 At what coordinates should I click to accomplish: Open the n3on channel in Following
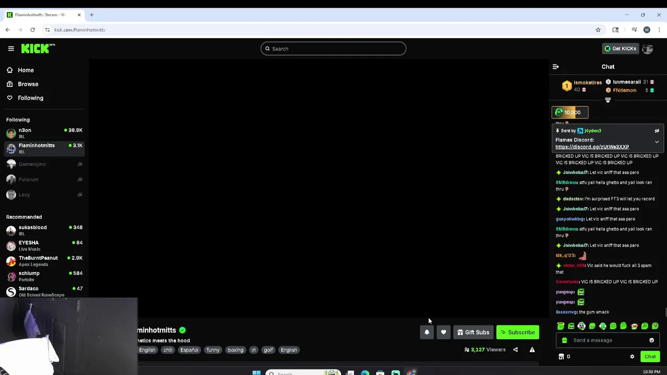45,133
